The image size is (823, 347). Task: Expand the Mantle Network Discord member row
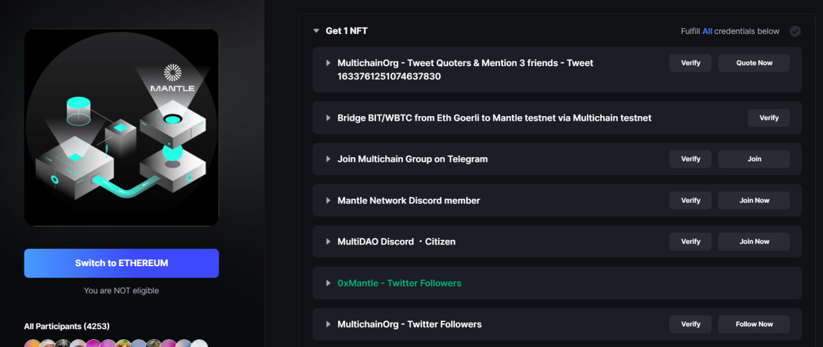[x=328, y=201]
